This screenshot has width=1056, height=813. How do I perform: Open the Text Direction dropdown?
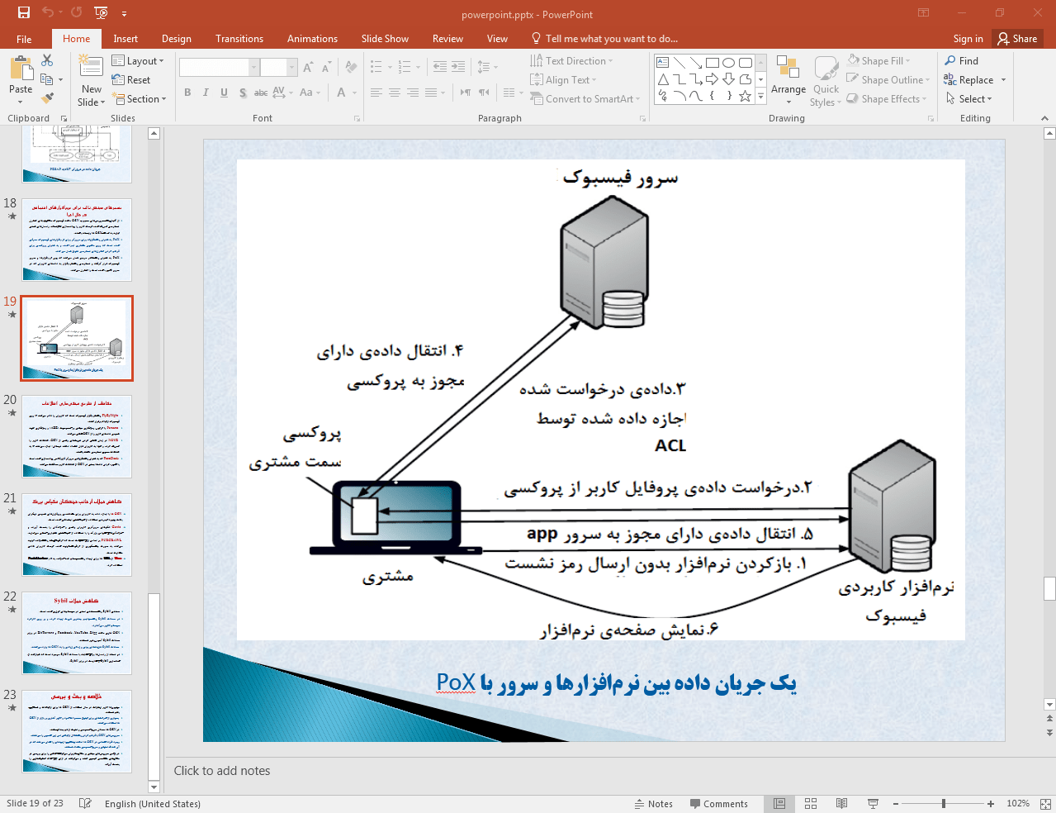click(571, 60)
